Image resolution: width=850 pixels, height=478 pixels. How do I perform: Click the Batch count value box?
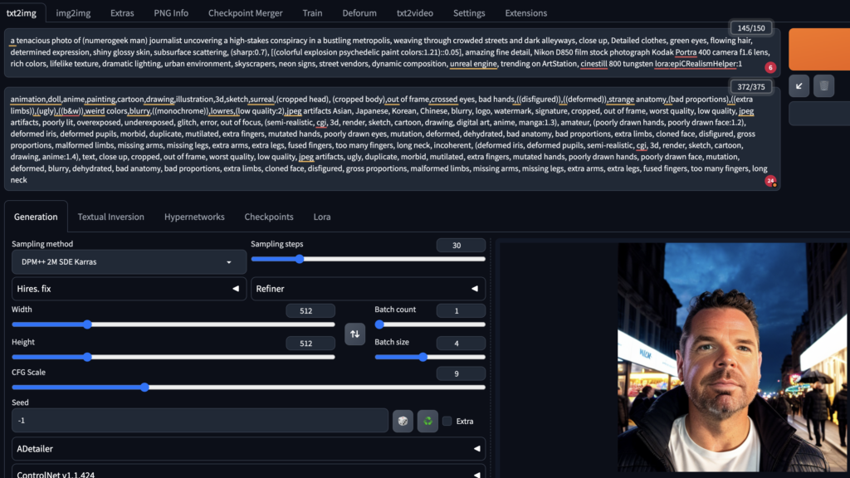point(461,311)
